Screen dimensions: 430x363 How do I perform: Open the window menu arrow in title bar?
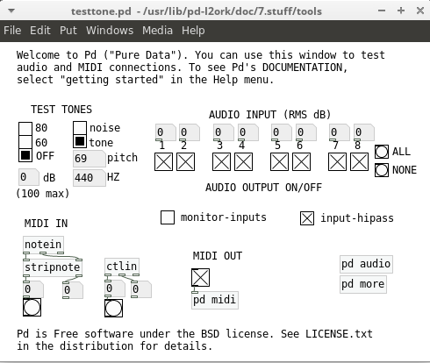11,11
